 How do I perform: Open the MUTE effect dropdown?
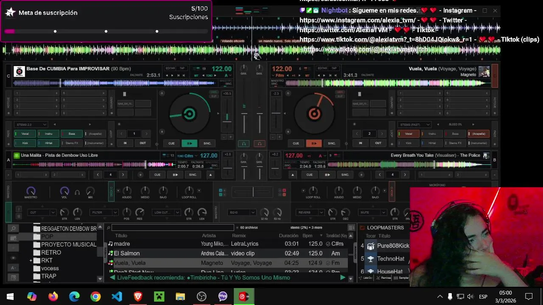click(373, 212)
